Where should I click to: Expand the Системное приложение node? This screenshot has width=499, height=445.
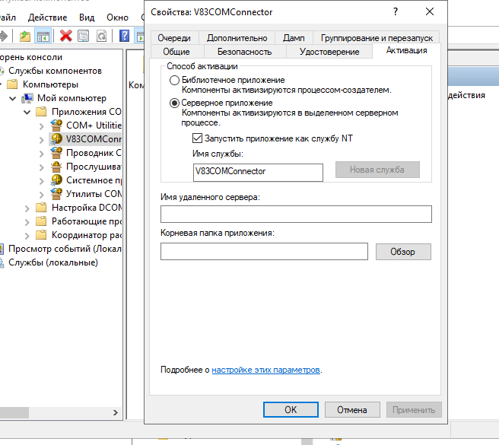click(x=41, y=181)
